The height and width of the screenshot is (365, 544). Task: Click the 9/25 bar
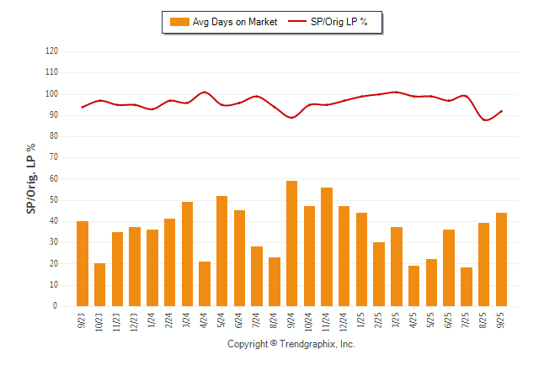[x=502, y=259]
